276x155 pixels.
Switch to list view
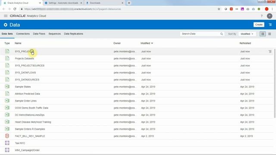[x=263, y=34]
